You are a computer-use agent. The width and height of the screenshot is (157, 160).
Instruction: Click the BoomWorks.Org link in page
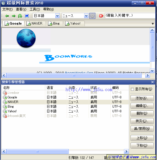(79, 73)
